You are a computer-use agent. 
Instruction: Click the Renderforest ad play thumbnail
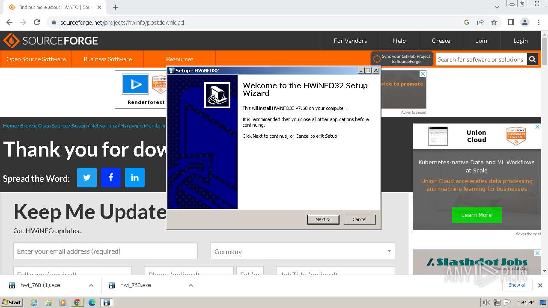pyautogui.click(x=136, y=84)
